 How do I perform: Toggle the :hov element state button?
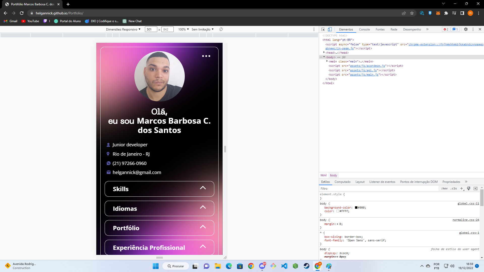[x=444, y=189]
